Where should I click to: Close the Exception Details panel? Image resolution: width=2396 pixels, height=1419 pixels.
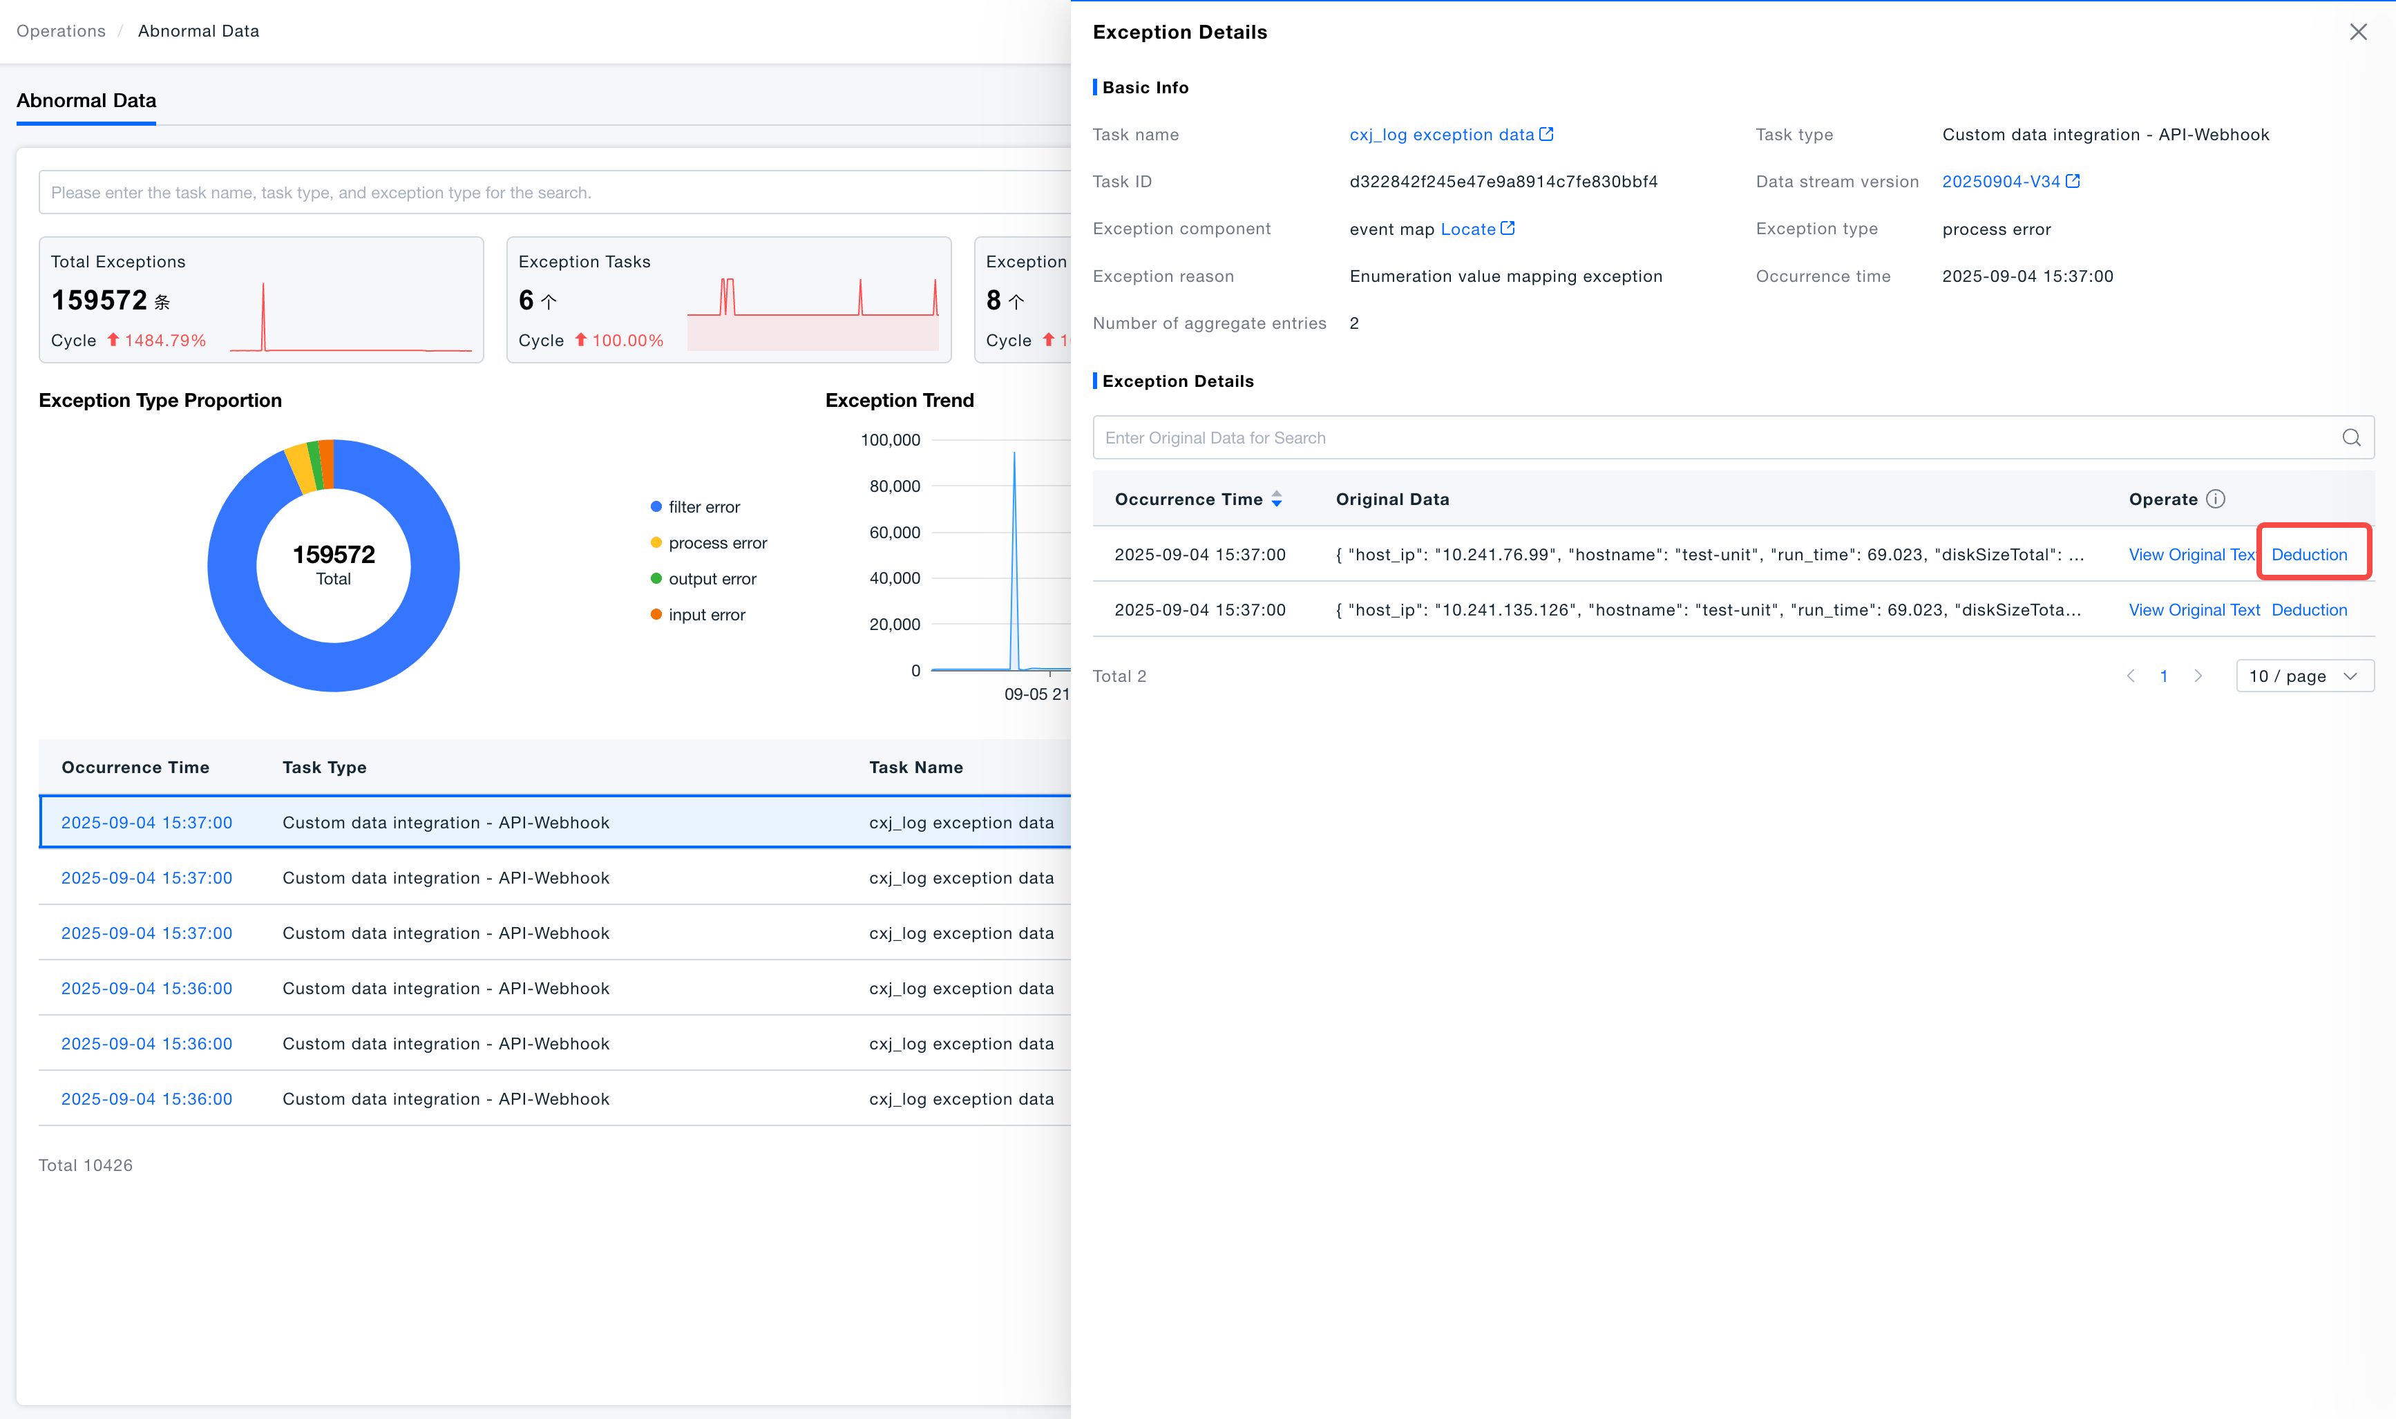[x=2358, y=32]
